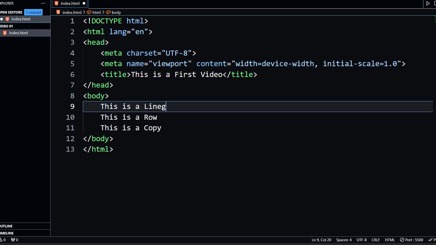
Task: Click the closing body tag
Action: pyautogui.click(x=98, y=139)
